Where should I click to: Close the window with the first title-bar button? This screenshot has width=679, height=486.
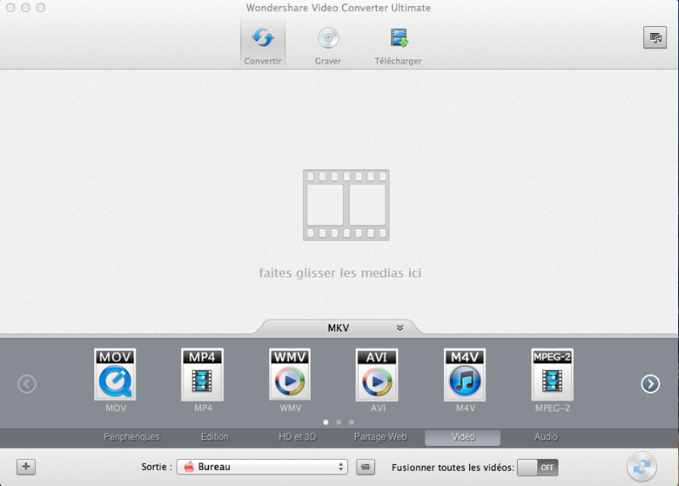[11, 8]
